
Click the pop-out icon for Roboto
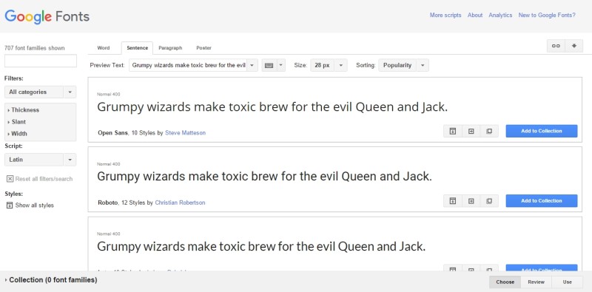(489, 200)
